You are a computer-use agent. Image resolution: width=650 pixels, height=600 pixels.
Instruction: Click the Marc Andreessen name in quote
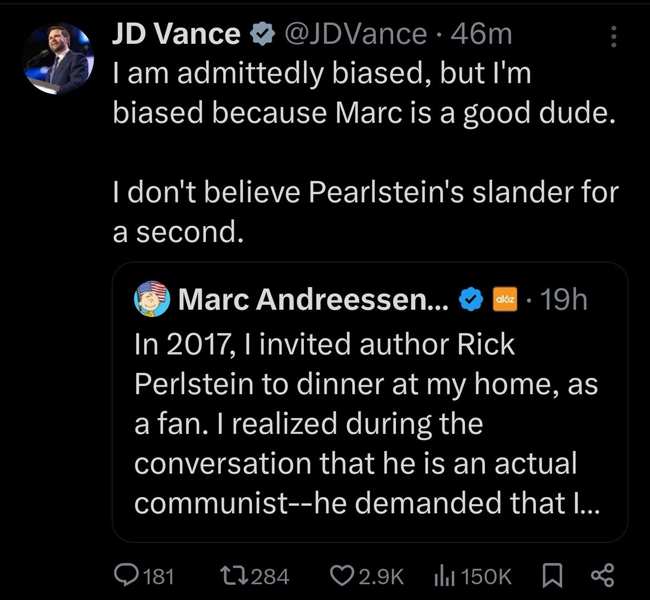point(313,299)
